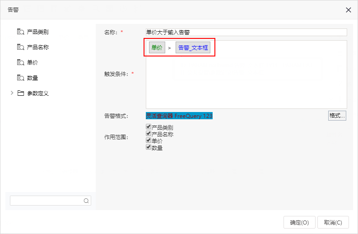Uncheck the 产品类别 scope checkbox
The height and width of the screenshot is (234, 358).
(149, 126)
